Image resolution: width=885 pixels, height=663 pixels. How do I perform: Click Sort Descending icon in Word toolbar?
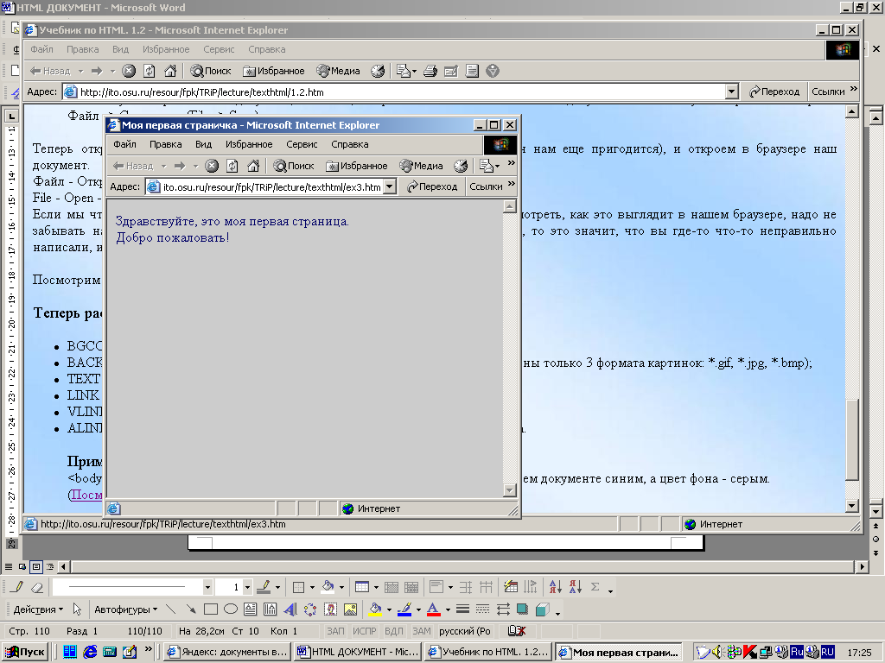tap(575, 587)
